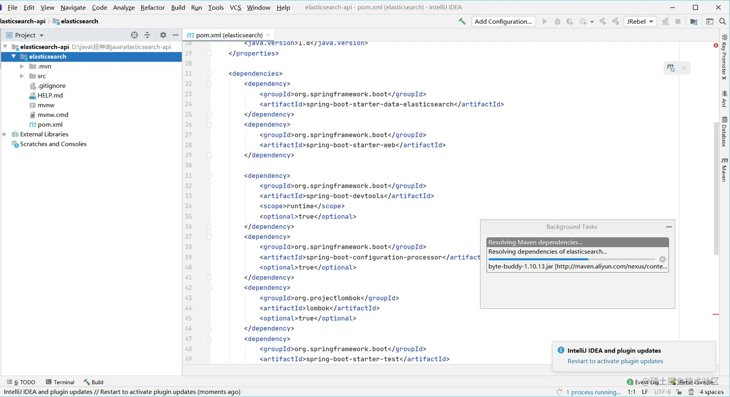Click the LF line separator indicator
The height and width of the screenshot is (397, 730).
pyautogui.click(x=645, y=392)
